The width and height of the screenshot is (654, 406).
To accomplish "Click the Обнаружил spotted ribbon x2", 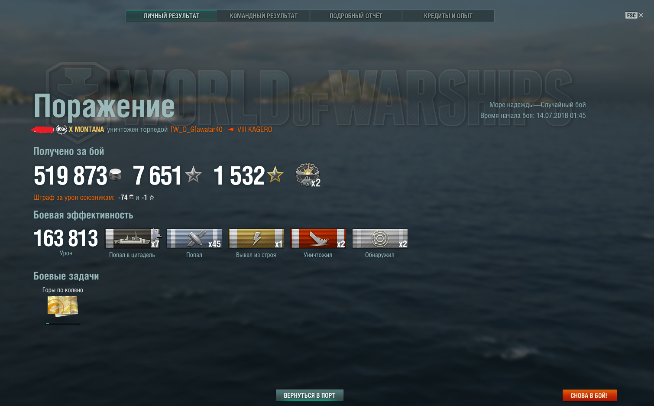I will coord(380,239).
